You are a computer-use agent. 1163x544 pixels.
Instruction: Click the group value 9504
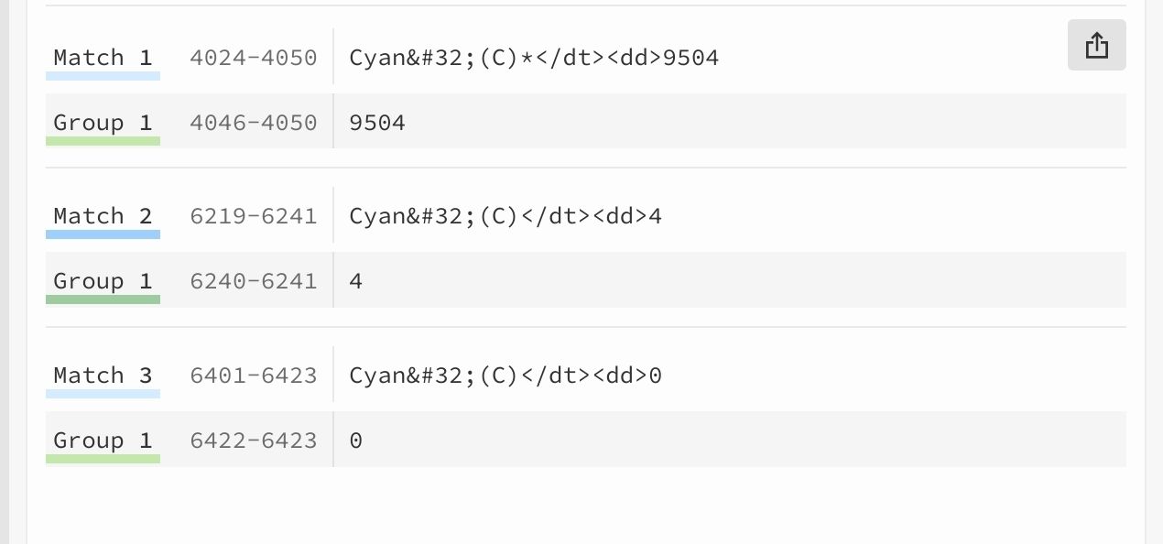(377, 123)
